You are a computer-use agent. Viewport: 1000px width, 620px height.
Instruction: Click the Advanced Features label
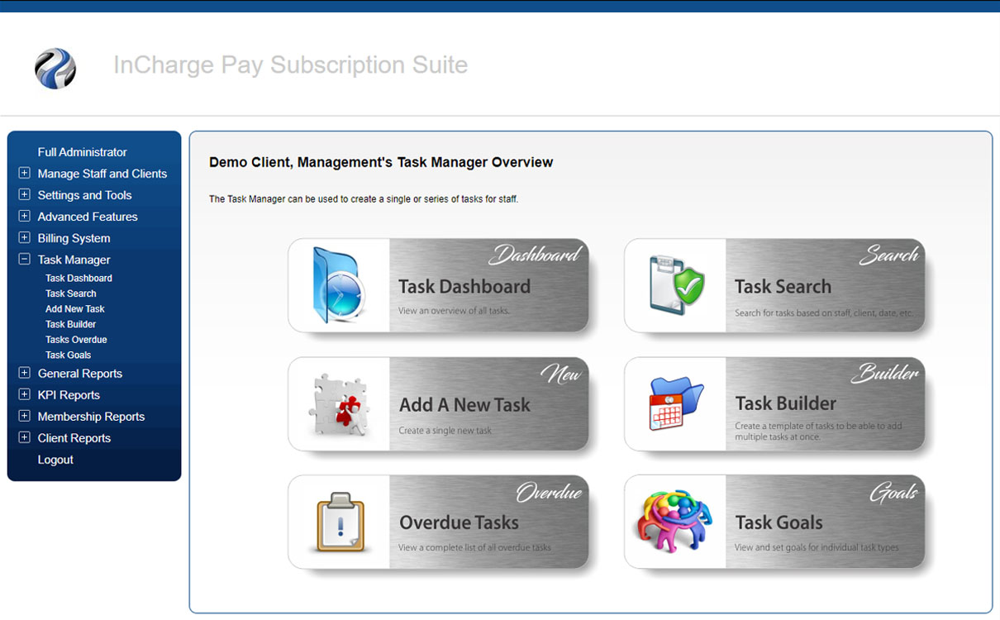click(88, 217)
